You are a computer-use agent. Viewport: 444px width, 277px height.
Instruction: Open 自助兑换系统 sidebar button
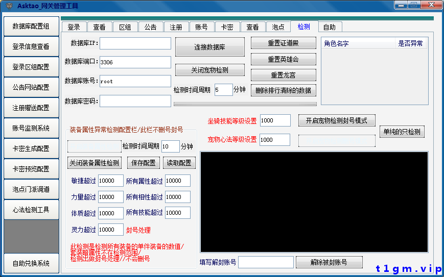coord(31,263)
